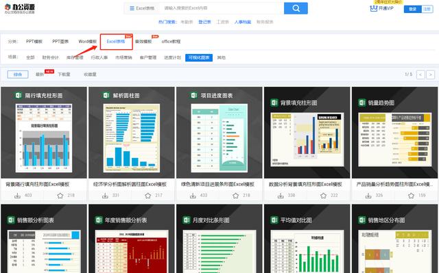Click star favorite icon under 经济学分析图解析圆柱图Excel模板
This screenshot has width=439, height=273.
click(x=148, y=196)
